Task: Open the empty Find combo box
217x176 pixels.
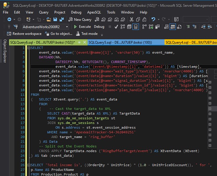Action: click(196, 20)
